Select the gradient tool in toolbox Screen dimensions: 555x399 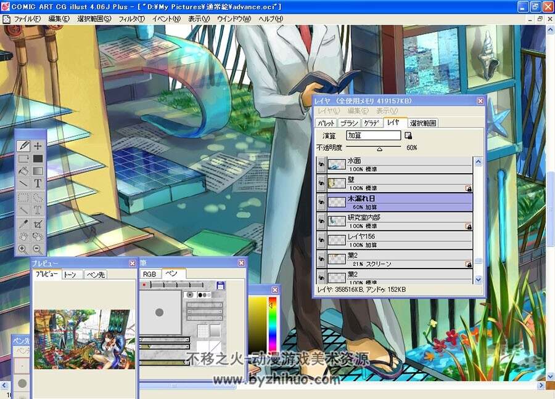(x=38, y=171)
